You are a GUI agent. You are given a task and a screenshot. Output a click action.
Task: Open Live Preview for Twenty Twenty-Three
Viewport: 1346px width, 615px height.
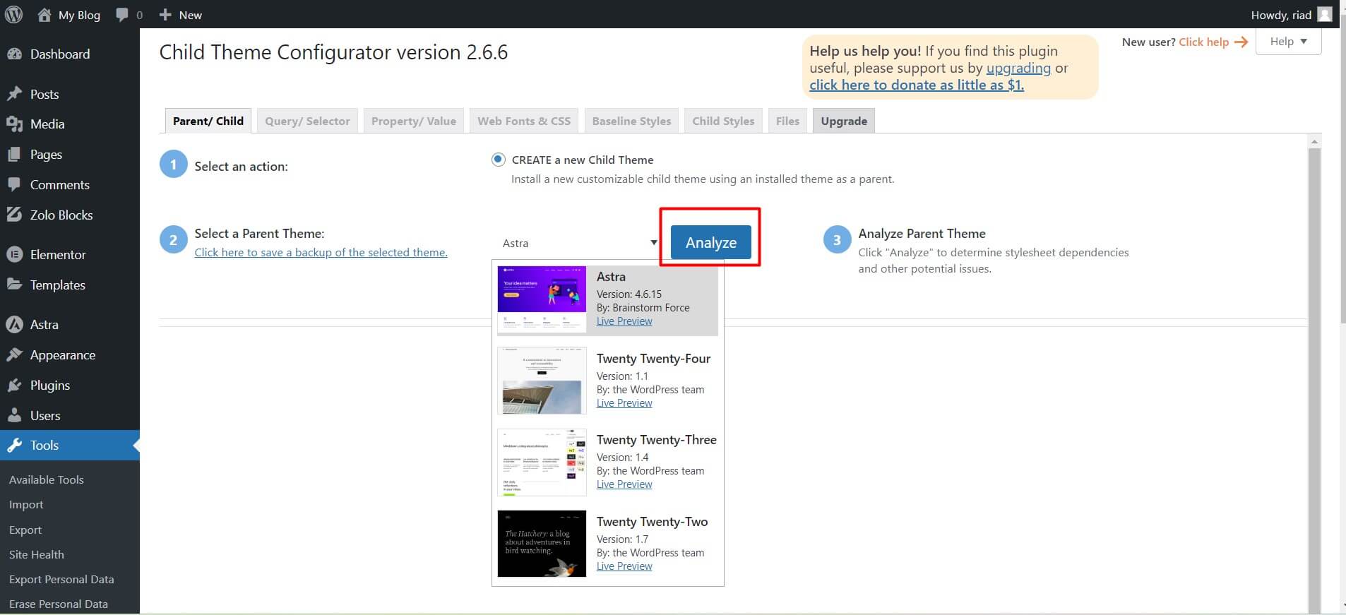coord(624,484)
